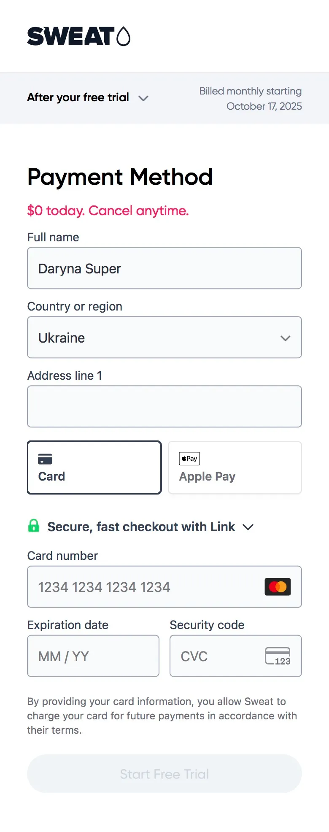Click the CVC card hint icon
329x832 pixels.
[278, 656]
